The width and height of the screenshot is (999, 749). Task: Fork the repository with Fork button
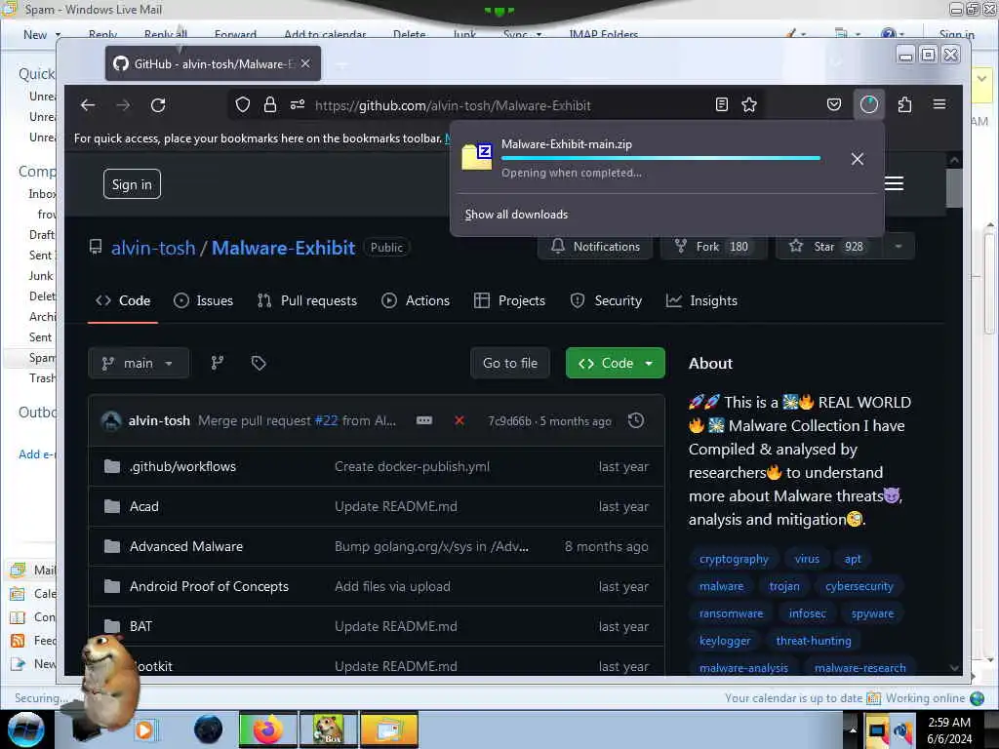pyautogui.click(x=713, y=247)
